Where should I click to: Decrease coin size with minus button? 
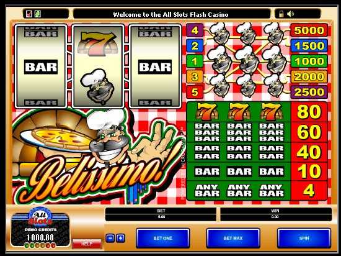(110, 238)
